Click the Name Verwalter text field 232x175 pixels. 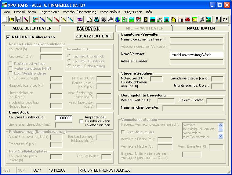[196, 55]
